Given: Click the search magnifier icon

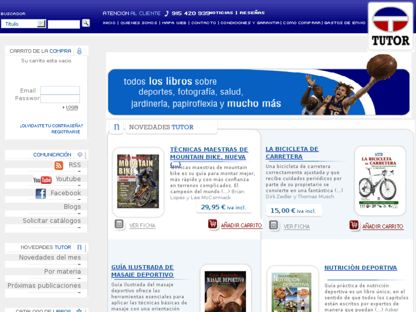Looking at the screenshot, I should tap(86, 23).
